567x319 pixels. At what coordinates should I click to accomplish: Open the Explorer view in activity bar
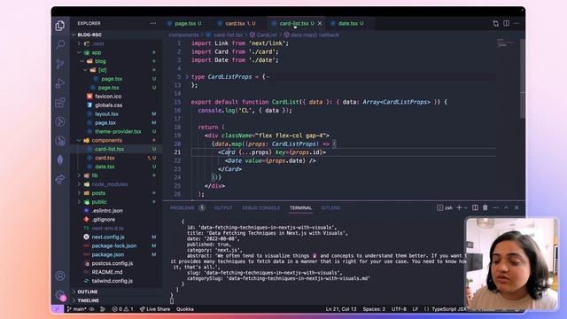click(x=60, y=26)
